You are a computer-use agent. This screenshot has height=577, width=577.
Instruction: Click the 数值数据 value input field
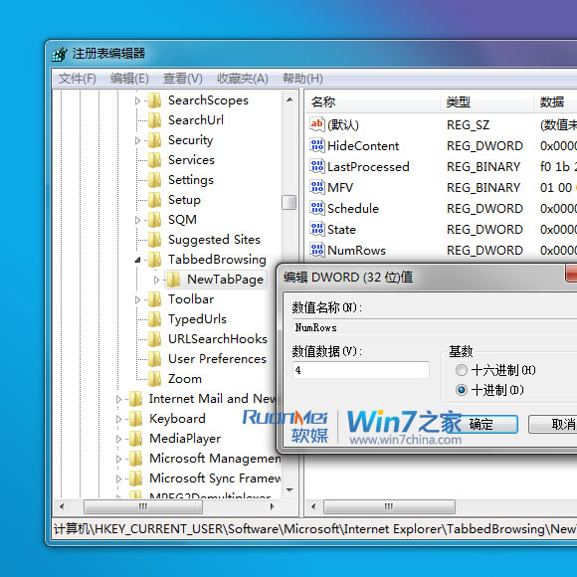[x=361, y=370]
